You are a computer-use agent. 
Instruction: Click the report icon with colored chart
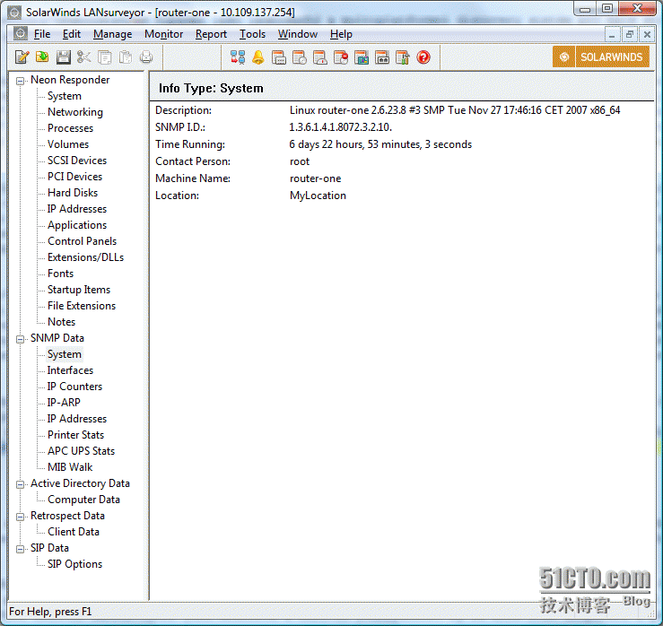[x=362, y=57]
